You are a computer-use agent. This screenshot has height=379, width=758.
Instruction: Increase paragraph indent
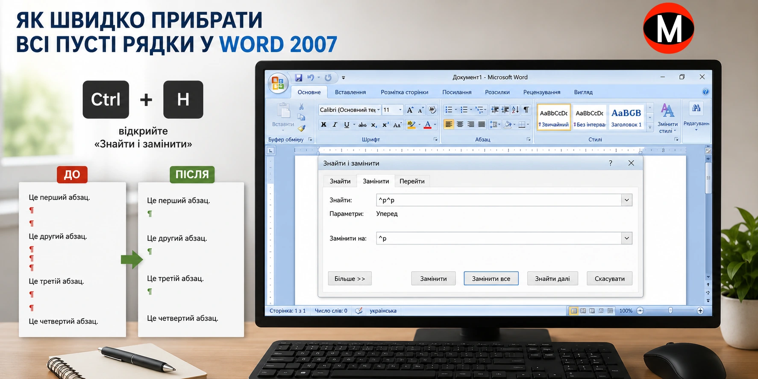coord(505,110)
